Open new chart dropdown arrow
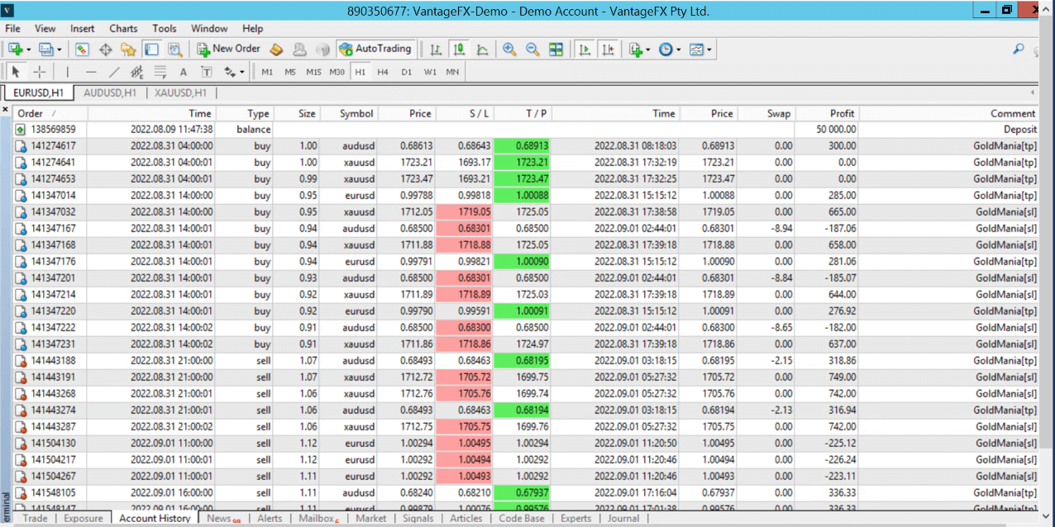The image size is (1055, 527). [x=28, y=50]
